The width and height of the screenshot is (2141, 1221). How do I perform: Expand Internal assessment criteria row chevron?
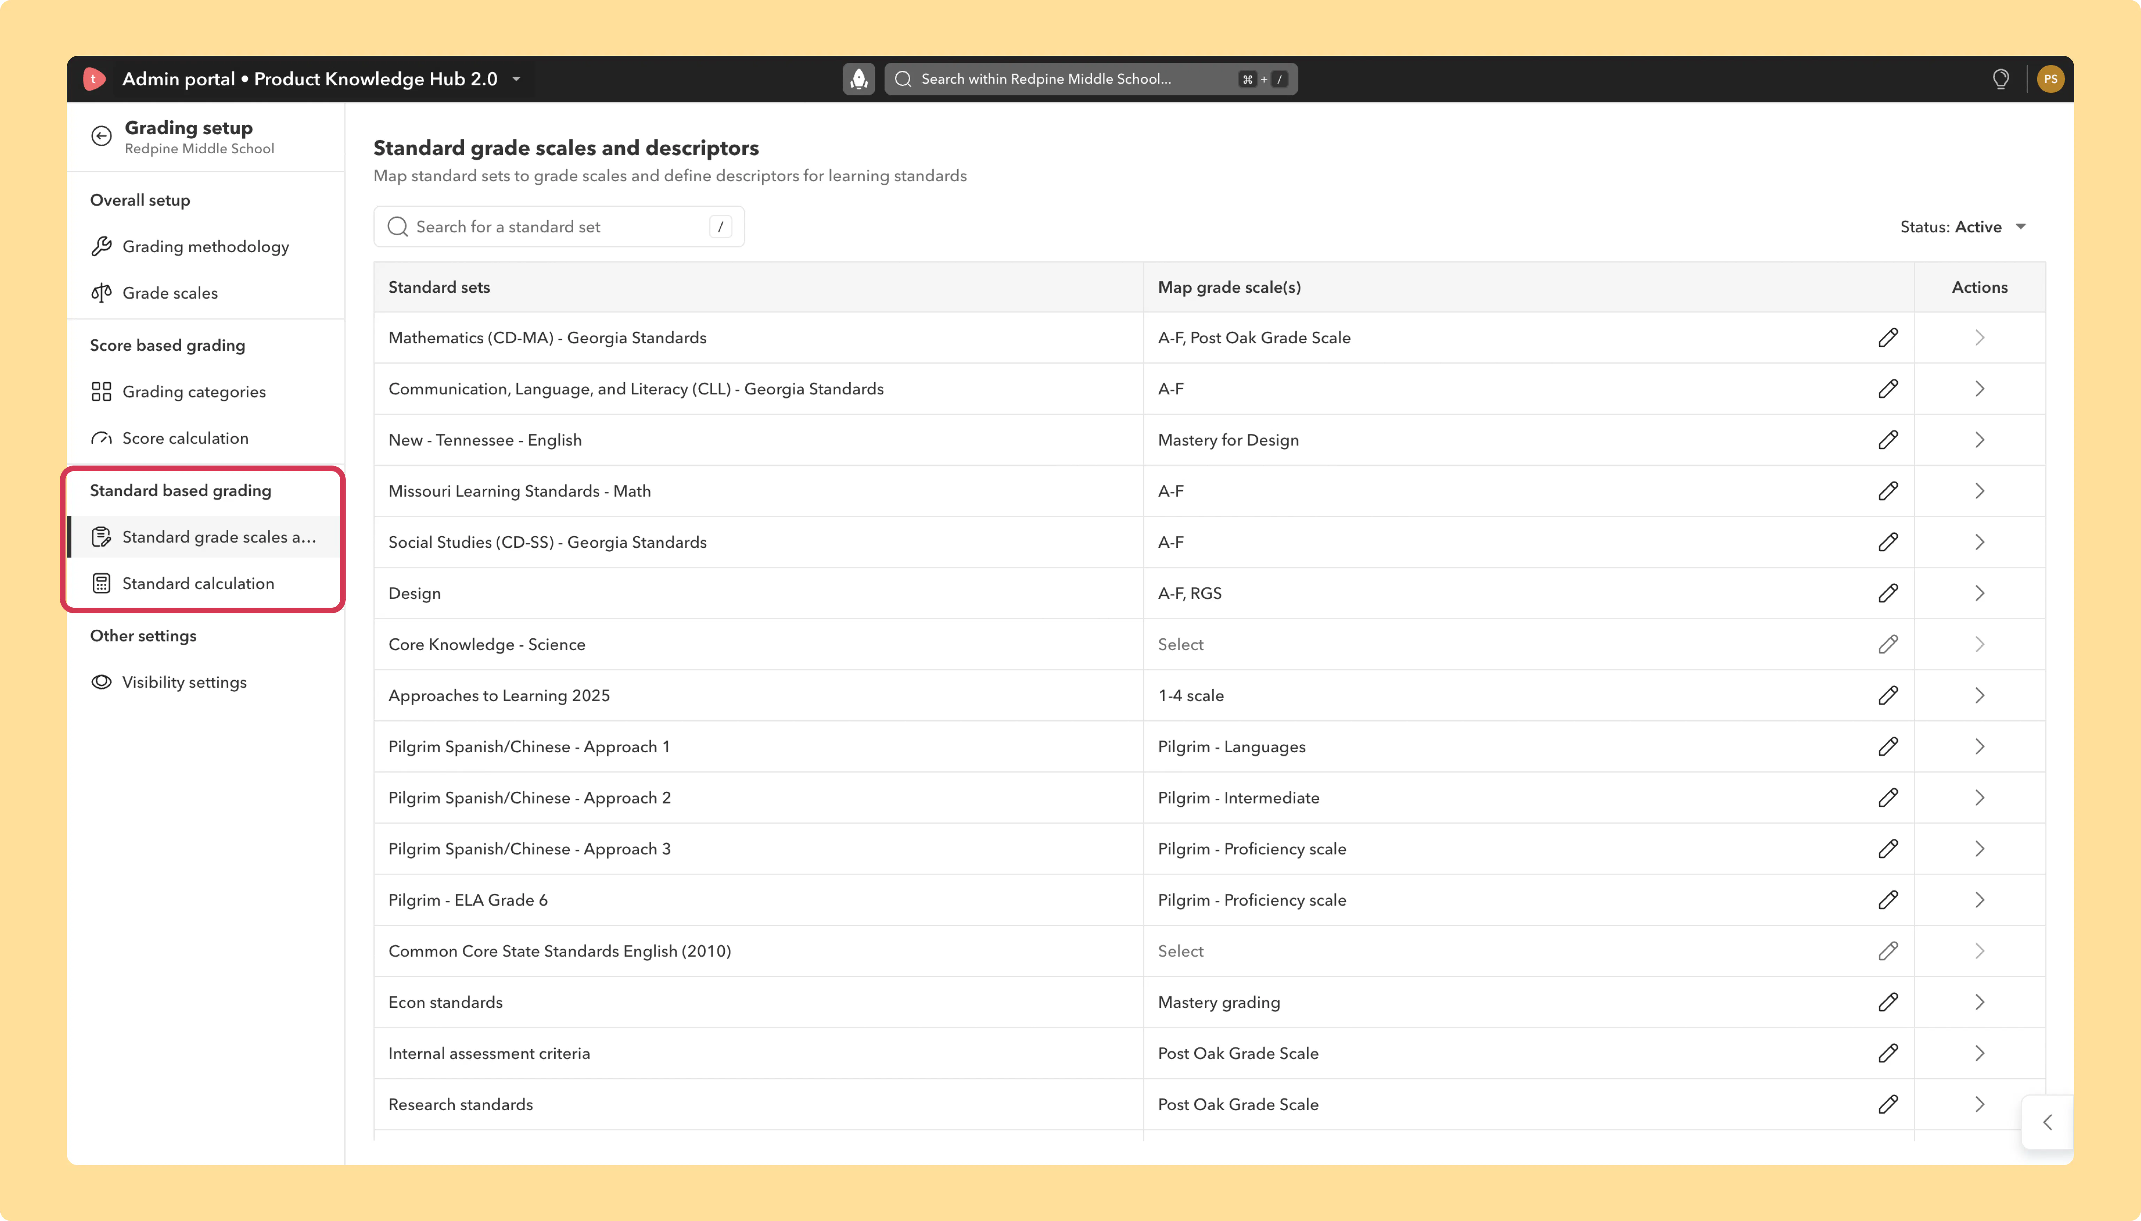[1979, 1054]
